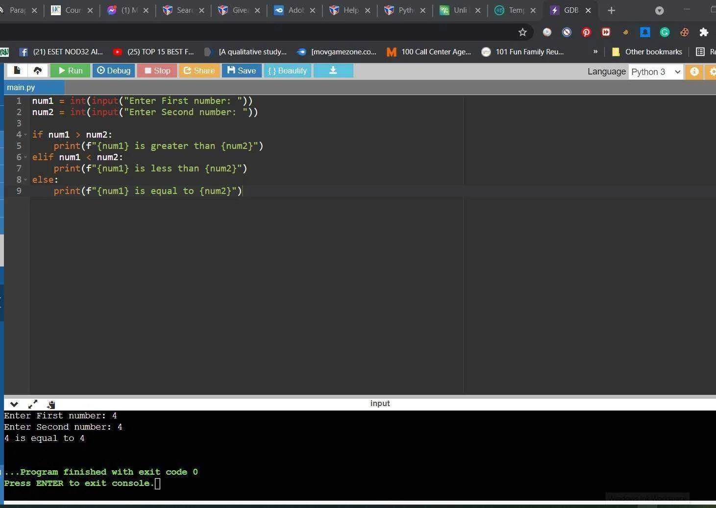
Task: Click the copy console output icon
Action: point(51,404)
